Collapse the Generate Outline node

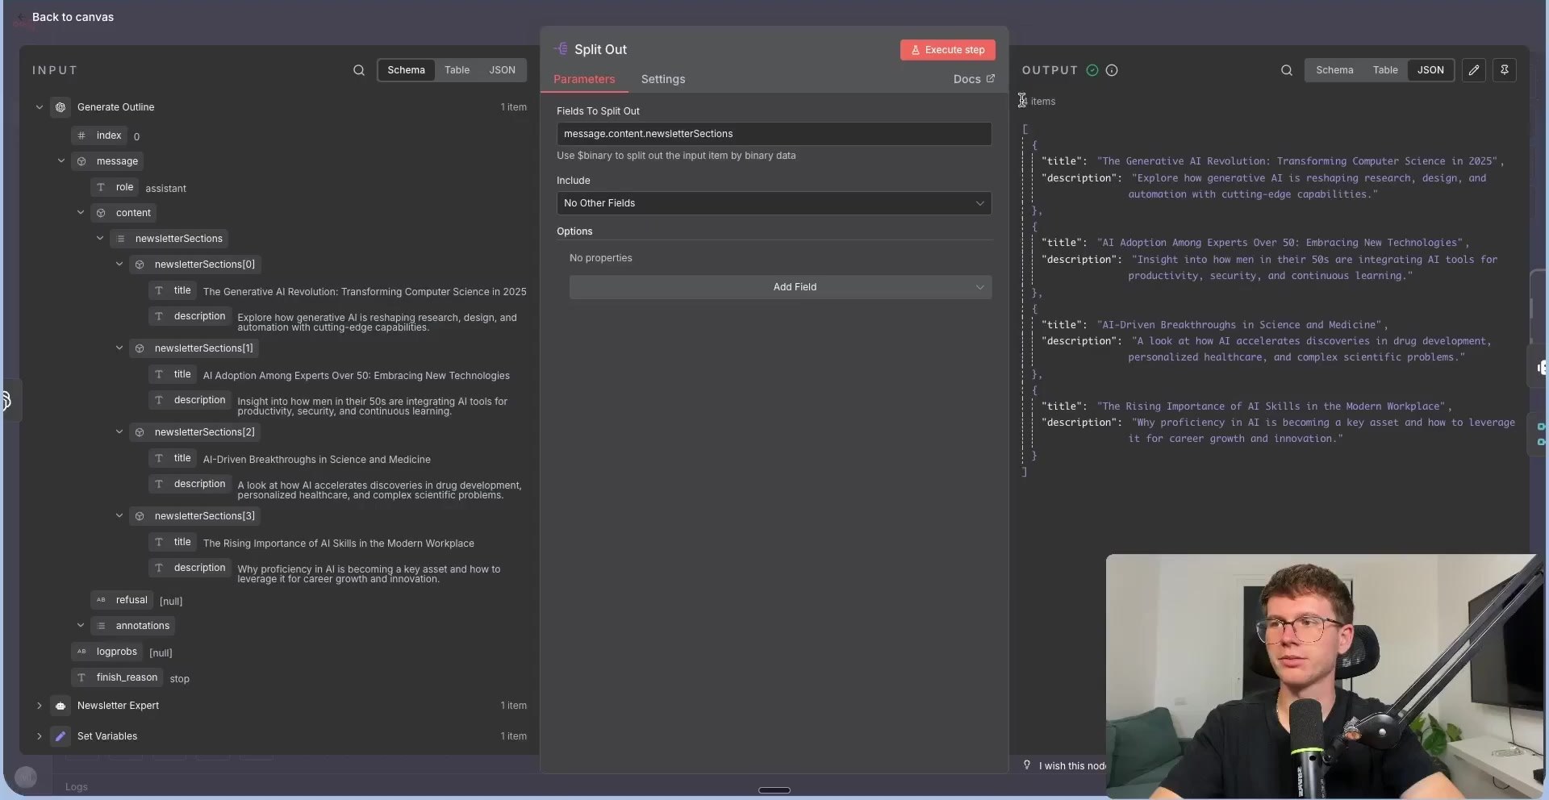tap(40, 107)
